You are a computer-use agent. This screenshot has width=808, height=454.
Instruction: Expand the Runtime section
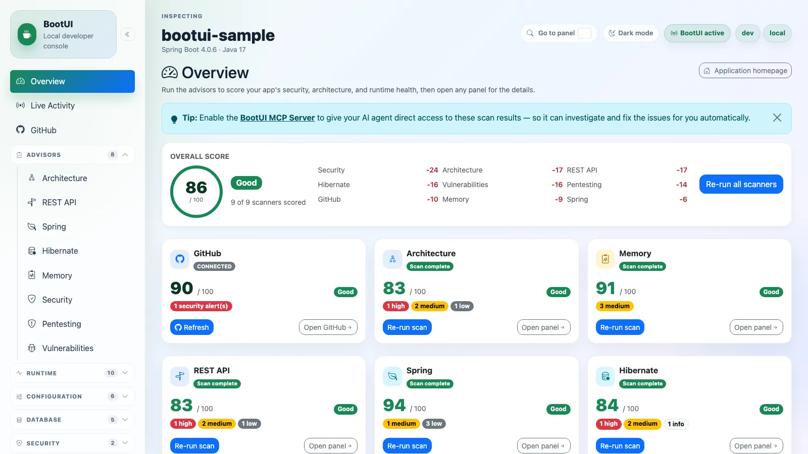[72, 373]
